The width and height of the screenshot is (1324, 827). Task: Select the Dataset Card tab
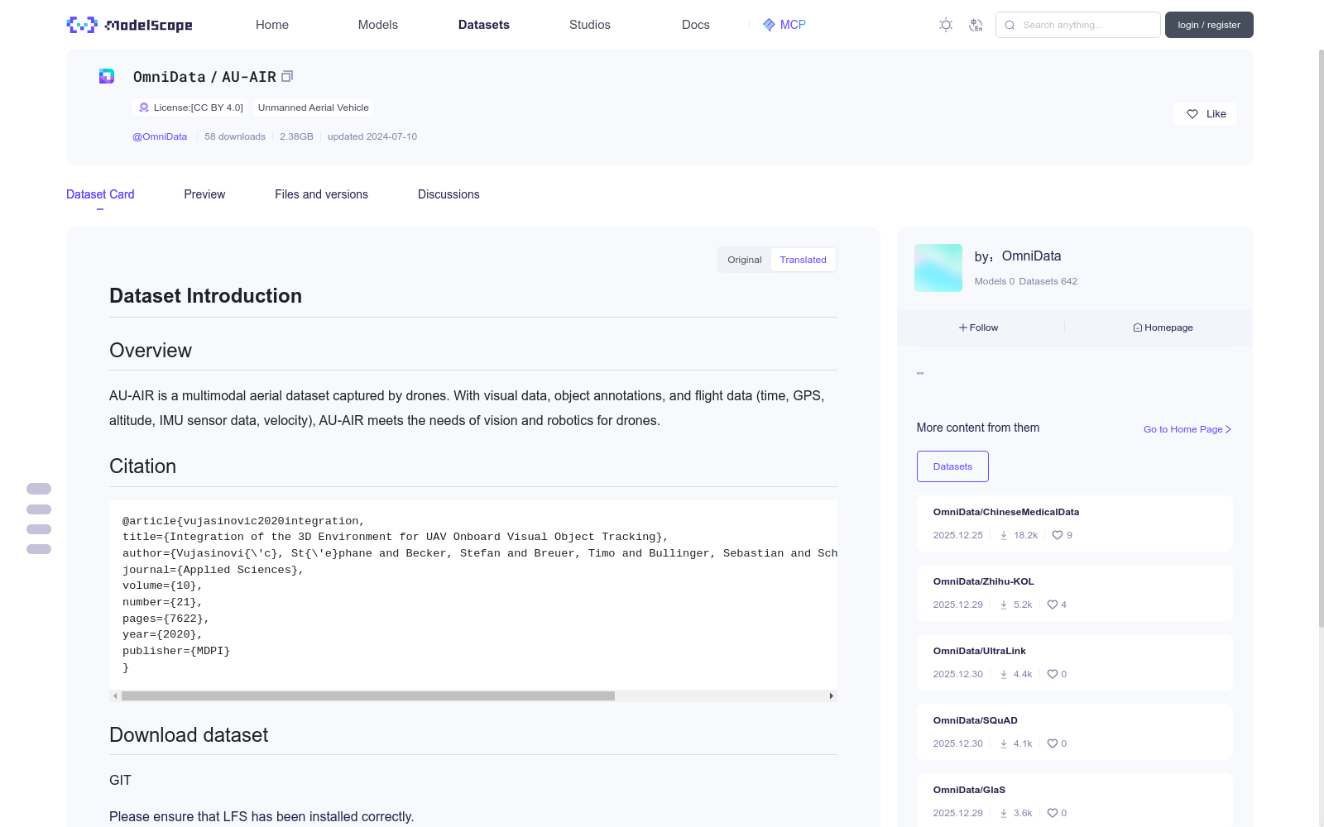click(x=100, y=194)
